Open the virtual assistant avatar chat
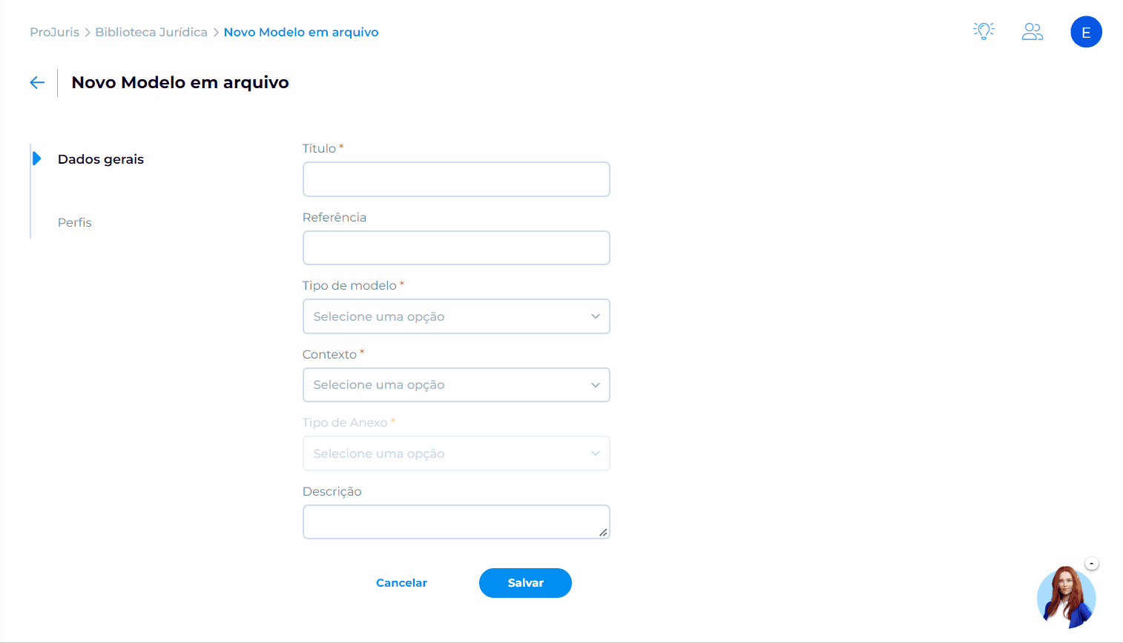1123x643 pixels. click(1066, 598)
